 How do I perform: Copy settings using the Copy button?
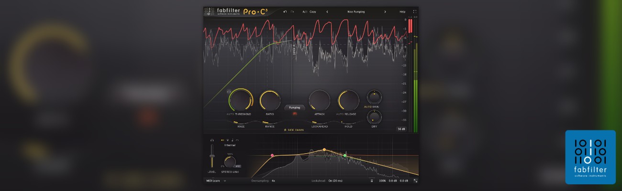point(313,11)
